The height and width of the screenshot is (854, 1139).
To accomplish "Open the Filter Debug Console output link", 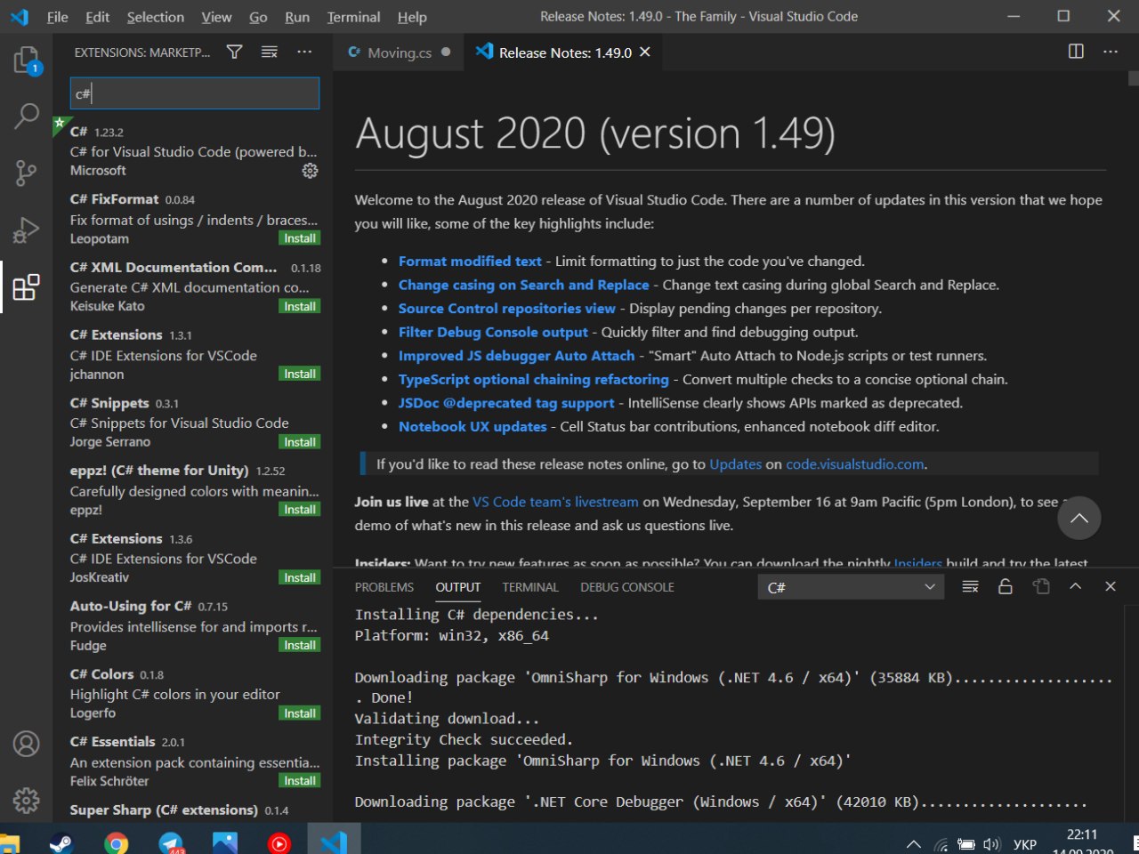I will (x=493, y=333).
